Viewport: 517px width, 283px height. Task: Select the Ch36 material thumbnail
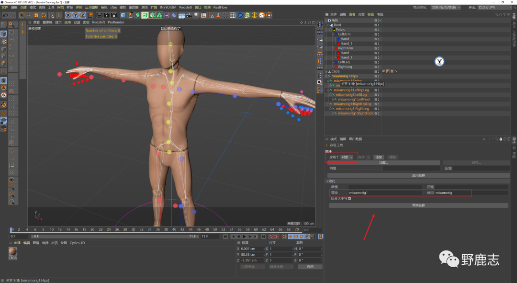pos(13,252)
